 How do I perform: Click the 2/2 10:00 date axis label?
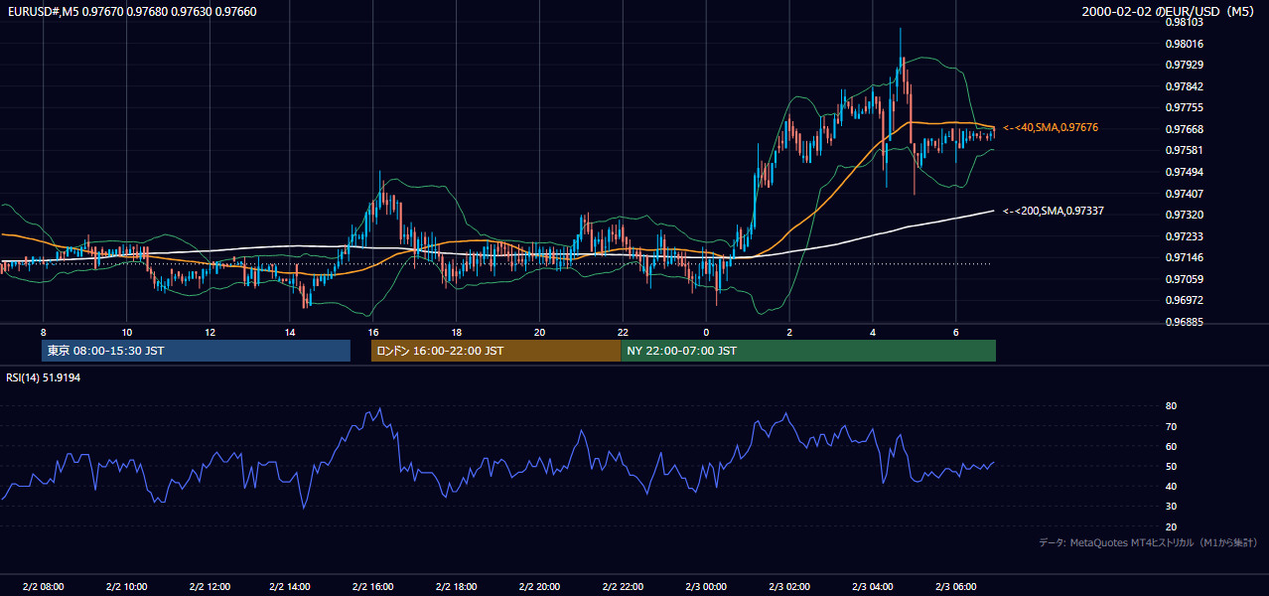tap(126, 586)
